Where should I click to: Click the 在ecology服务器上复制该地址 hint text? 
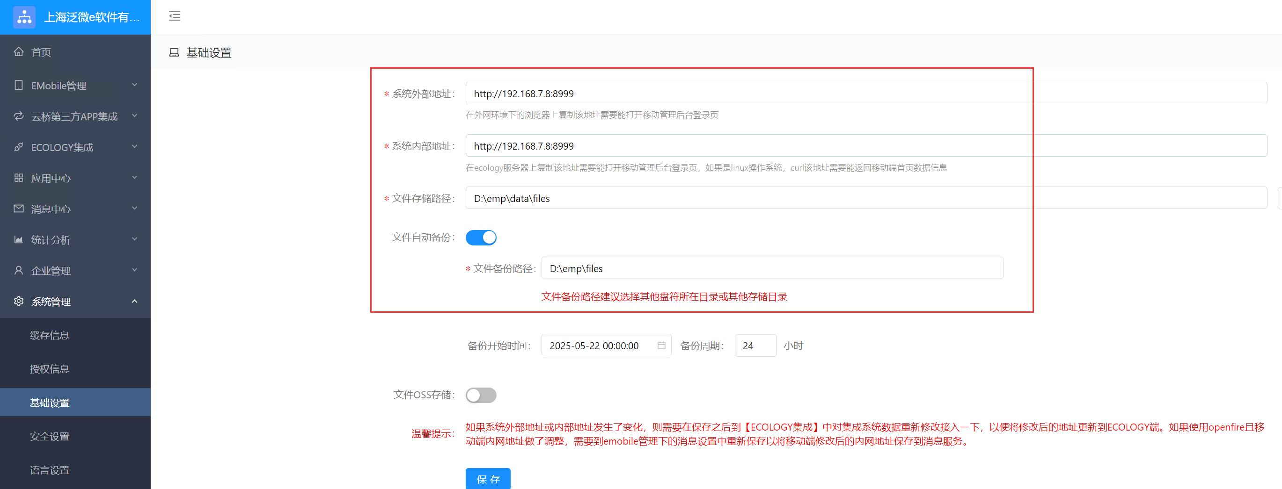(x=706, y=167)
